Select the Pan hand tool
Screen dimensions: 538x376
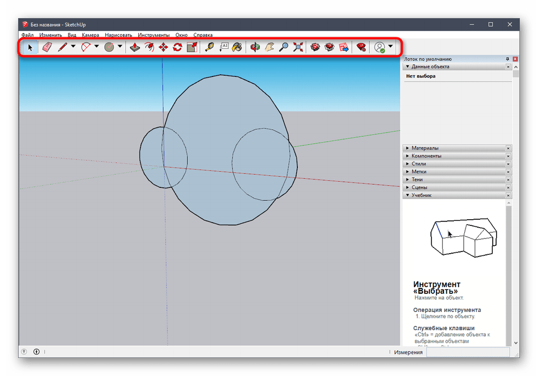tap(270, 47)
